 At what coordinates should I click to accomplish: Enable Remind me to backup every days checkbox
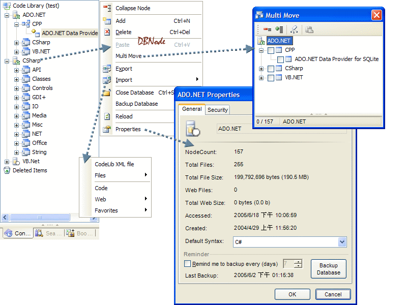(x=187, y=264)
